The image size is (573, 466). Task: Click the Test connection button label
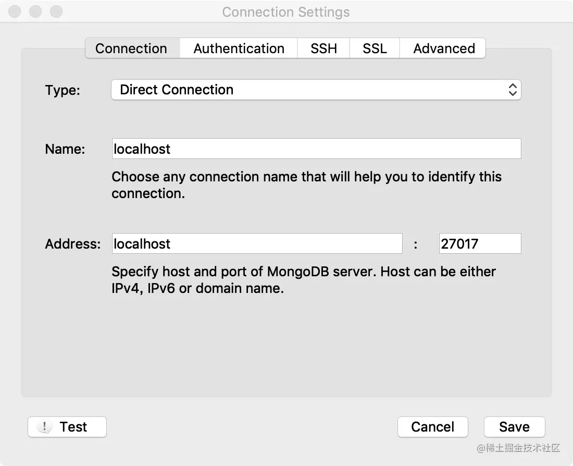[73, 427]
